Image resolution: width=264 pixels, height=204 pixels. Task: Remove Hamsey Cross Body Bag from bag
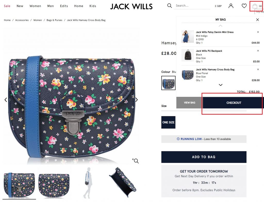click(x=258, y=69)
